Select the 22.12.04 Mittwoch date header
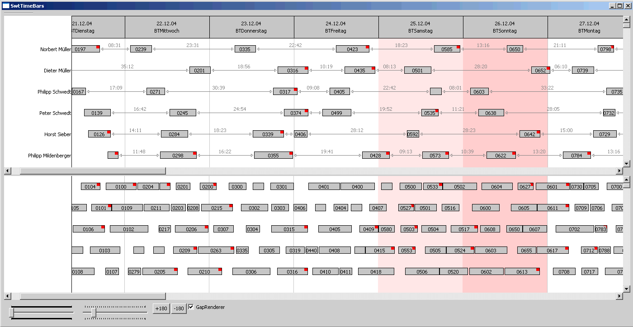The width and height of the screenshot is (633, 327). pyautogui.click(x=167, y=27)
